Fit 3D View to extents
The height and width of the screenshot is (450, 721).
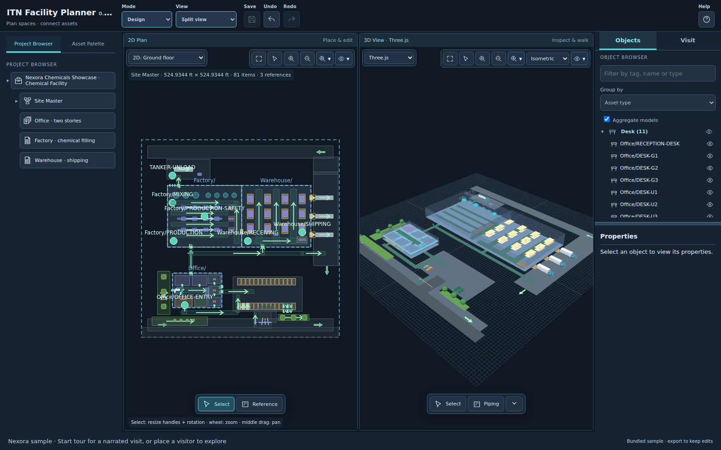point(450,58)
